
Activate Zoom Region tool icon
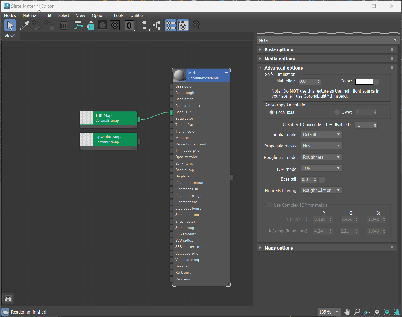pos(367,312)
